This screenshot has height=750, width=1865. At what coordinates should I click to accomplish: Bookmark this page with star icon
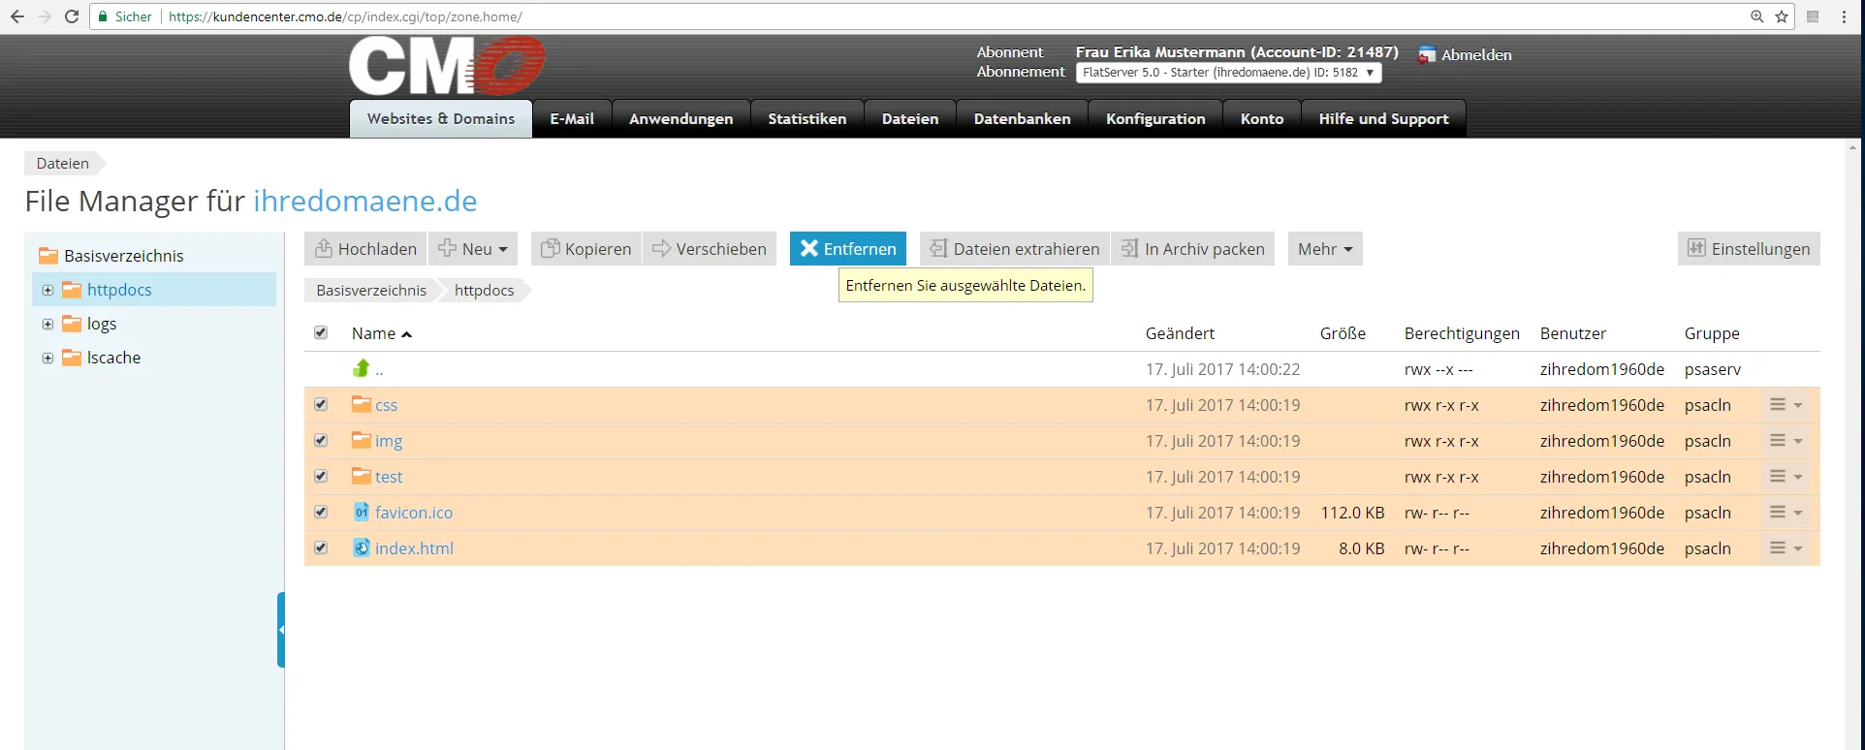pos(1782,16)
